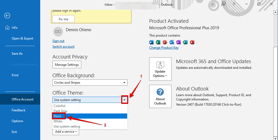Click the back arrow icon in backstage
The width and height of the screenshot is (278, 140).
[7, 15]
